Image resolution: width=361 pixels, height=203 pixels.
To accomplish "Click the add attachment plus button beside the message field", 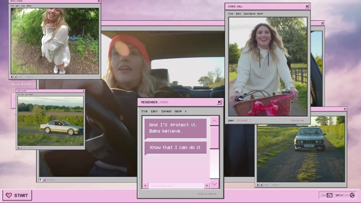I will (x=145, y=186).
